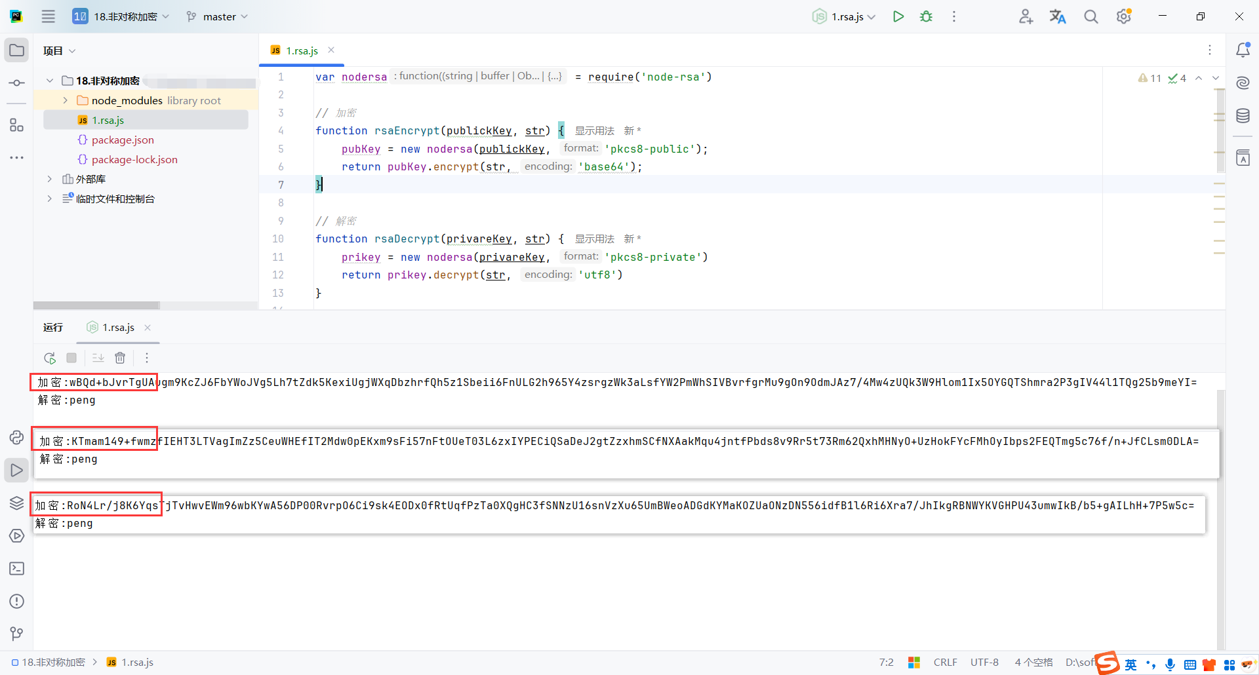
Task: Go to previous highlighted problem arrow
Action: [x=1199, y=78]
